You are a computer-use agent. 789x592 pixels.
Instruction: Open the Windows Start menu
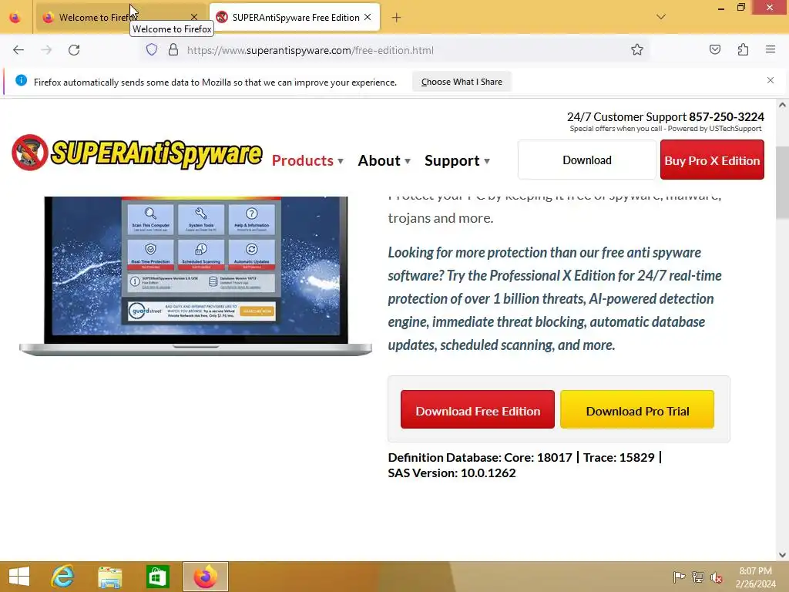19,577
